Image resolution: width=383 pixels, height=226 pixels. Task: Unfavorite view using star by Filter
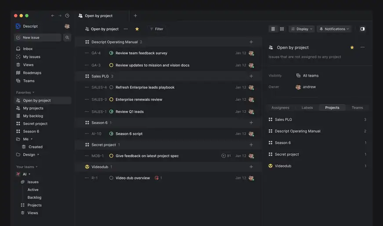(x=137, y=29)
